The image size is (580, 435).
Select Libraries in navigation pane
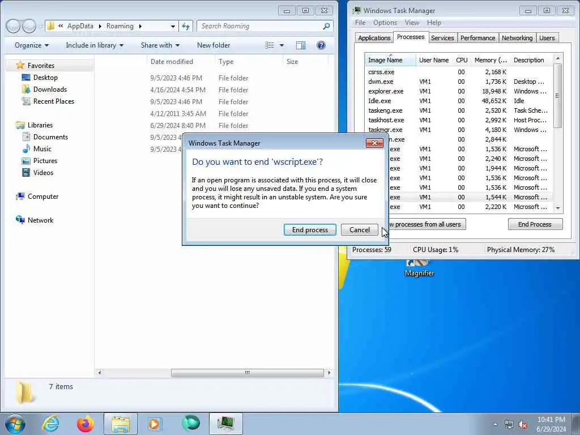[x=40, y=125]
